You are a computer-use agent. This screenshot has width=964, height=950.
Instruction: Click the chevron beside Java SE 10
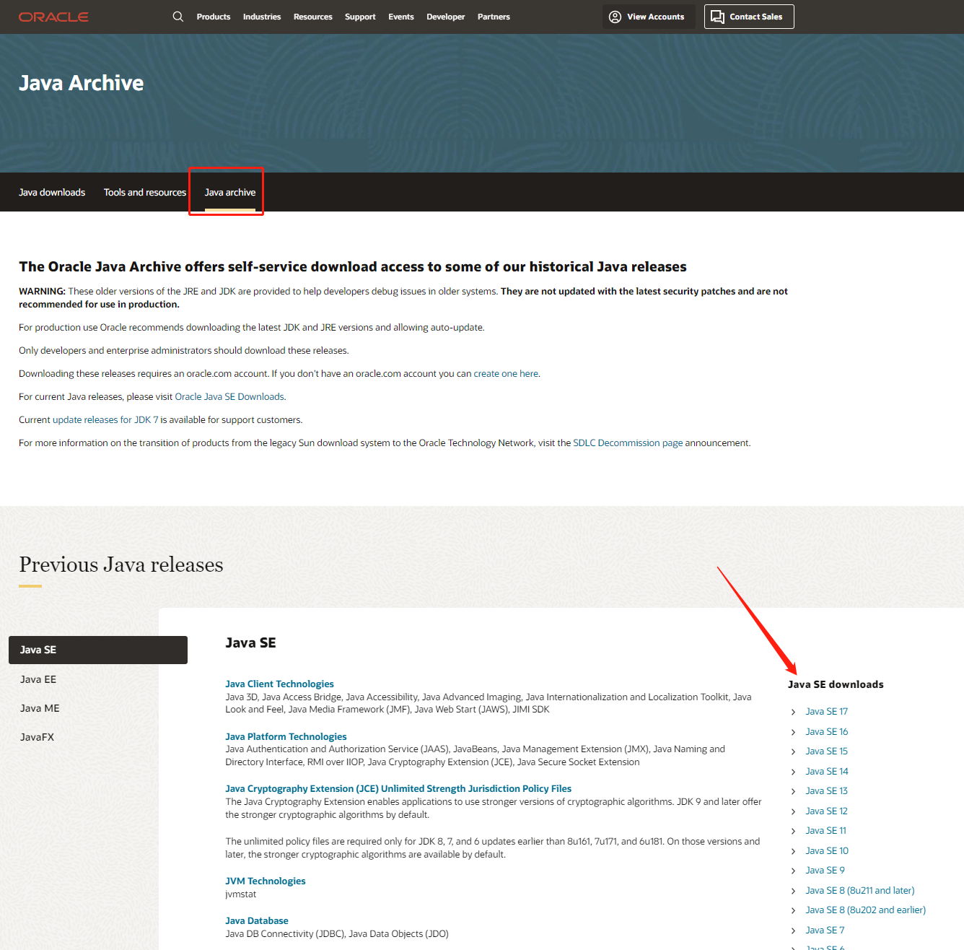(x=793, y=851)
